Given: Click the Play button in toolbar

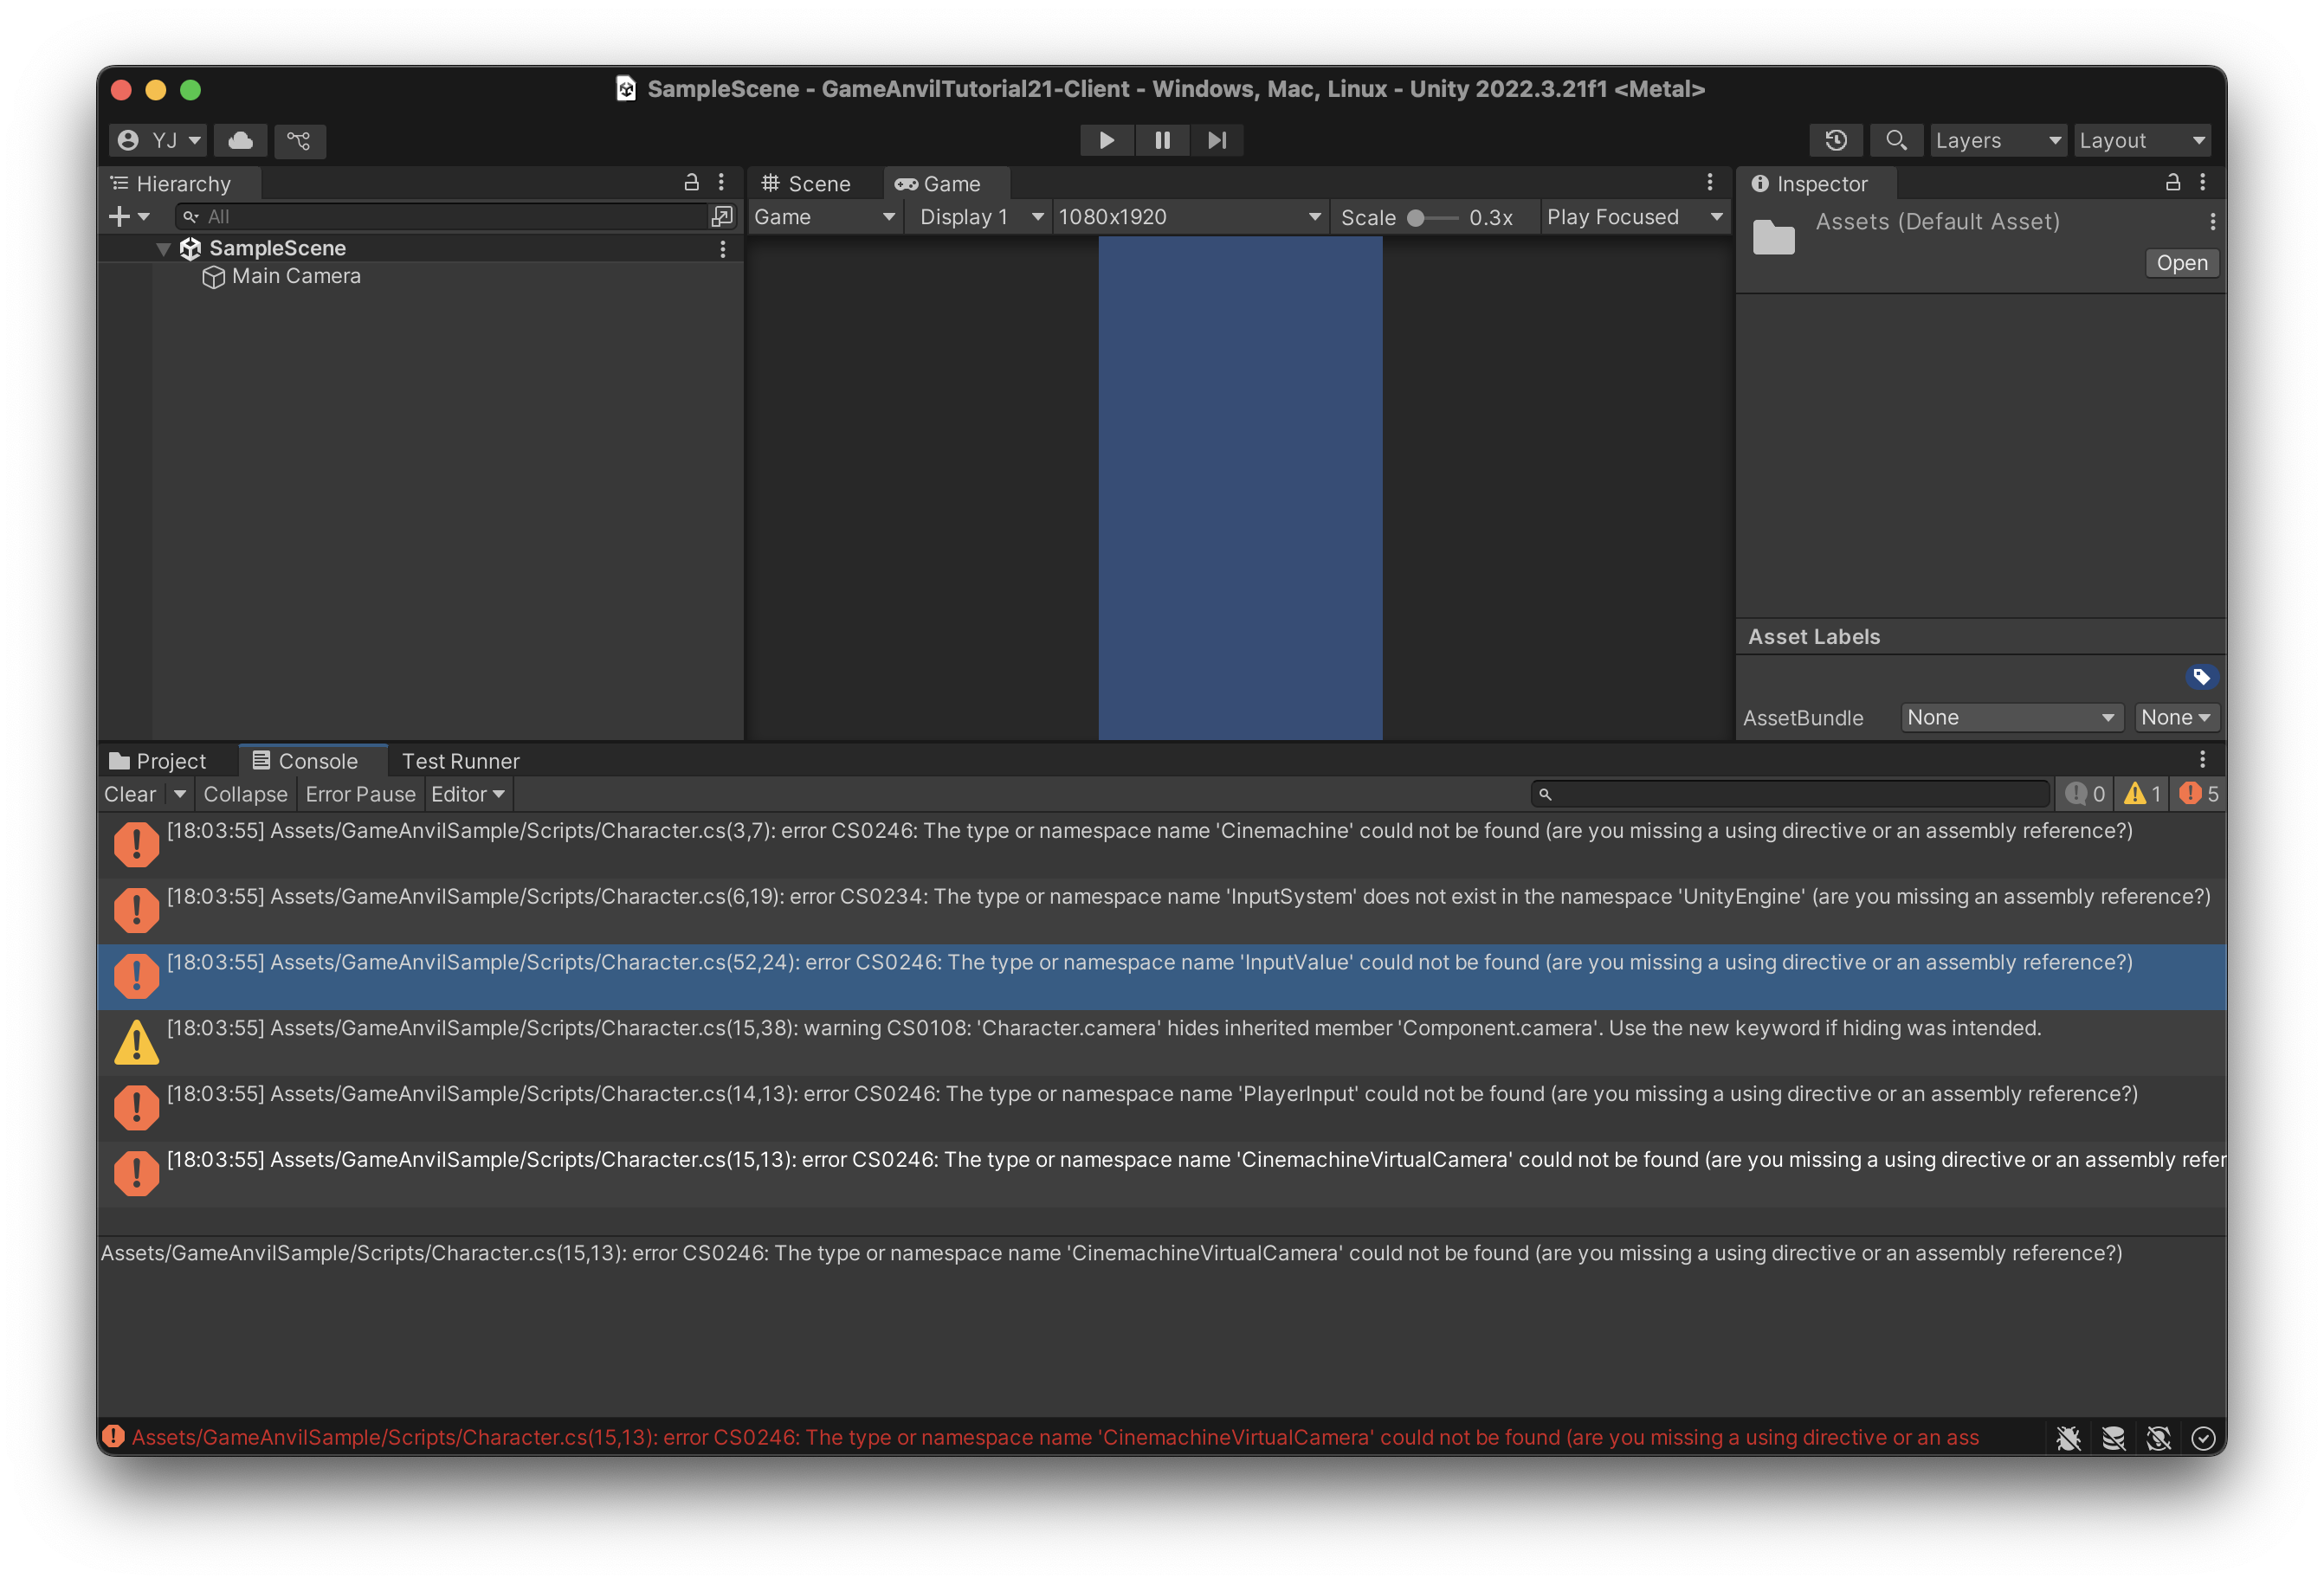Looking at the screenshot, I should point(1106,140).
